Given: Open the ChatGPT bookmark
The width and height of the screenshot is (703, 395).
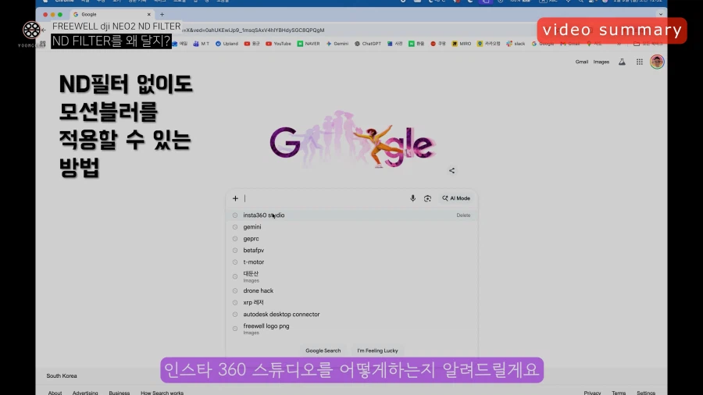Looking at the screenshot, I should 368,44.
